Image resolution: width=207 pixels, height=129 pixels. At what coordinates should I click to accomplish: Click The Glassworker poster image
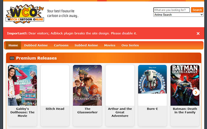tap(87, 85)
